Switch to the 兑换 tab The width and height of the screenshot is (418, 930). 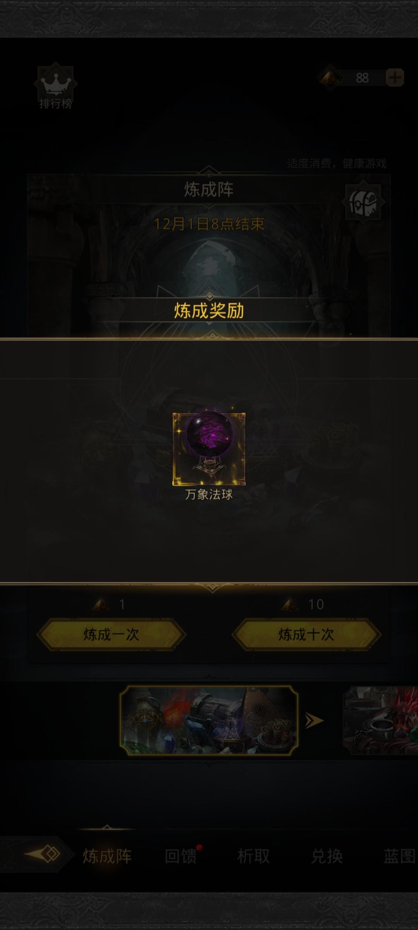pyautogui.click(x=327, y=856)
